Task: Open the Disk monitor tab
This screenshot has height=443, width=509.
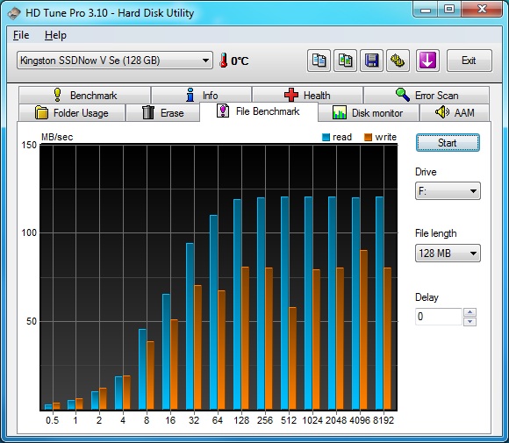Action: pyautogui.click(x=369, y=113)
